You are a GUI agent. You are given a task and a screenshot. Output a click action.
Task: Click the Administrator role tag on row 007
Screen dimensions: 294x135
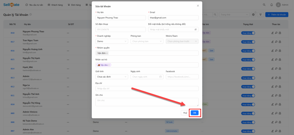click(x=172, y=131)
